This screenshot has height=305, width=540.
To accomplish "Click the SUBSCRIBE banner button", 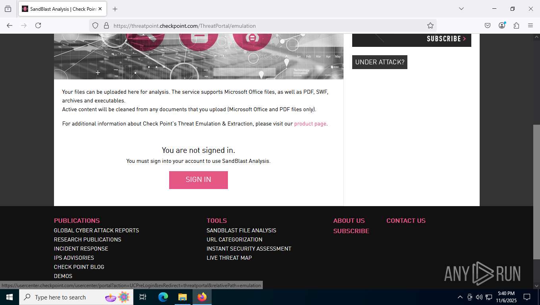I will tap(446, 39).
